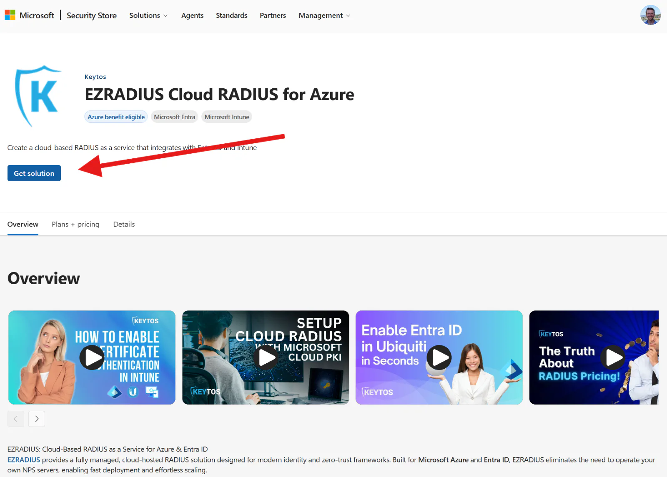Select the Microsoft Intune tag
The width and height of the screenshot is (667, 477).
227,117
